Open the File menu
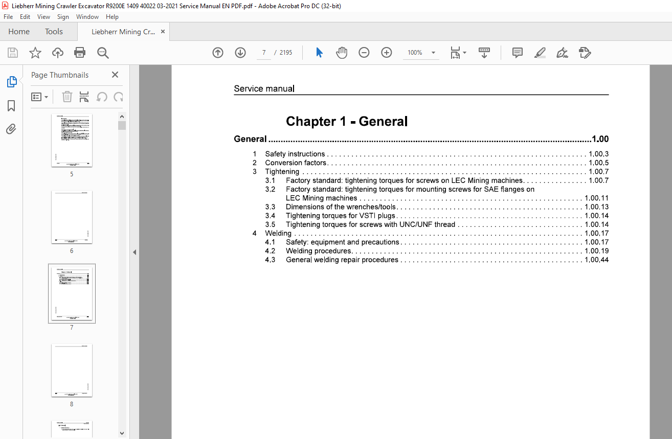The image size is (672, 439). [8, 17]
